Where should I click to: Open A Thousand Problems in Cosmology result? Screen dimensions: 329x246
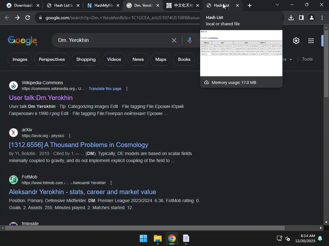click(78, 145)
